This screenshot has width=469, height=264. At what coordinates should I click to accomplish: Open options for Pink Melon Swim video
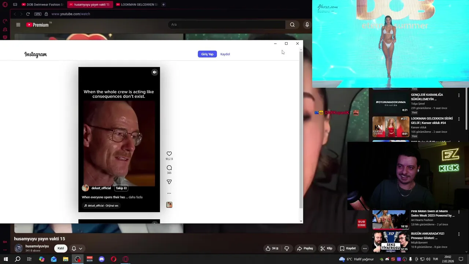click(459, 212)
